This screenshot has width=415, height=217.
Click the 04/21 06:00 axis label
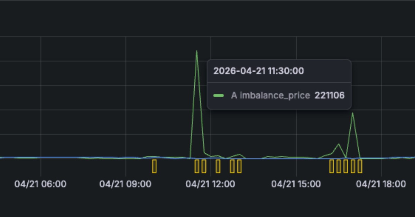pos(40,184)
